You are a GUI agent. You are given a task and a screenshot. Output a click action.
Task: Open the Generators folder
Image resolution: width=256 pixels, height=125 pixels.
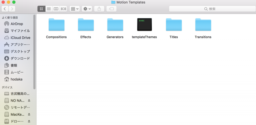[115, 25]
